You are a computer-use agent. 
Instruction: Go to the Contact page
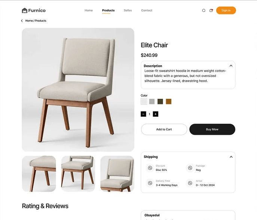click(147, 10)
